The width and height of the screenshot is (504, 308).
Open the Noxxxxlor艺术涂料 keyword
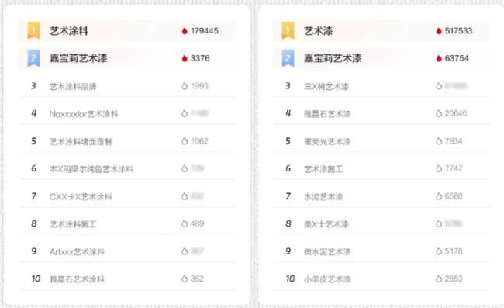(x=84, y=114)
